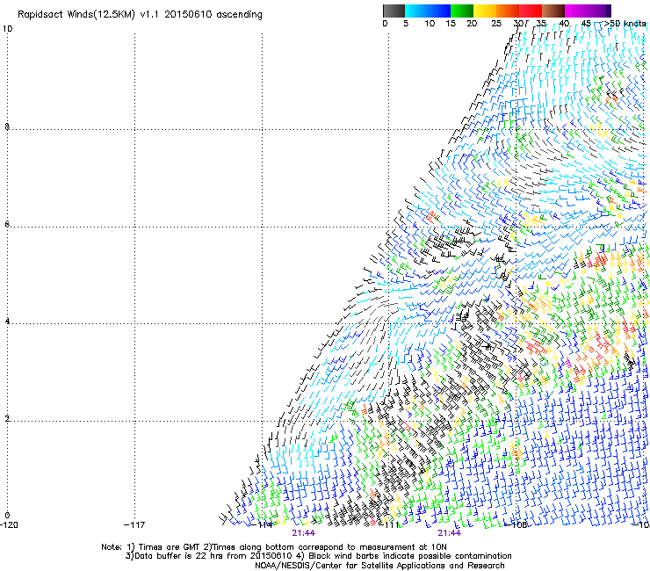Click the latitude axis label '4'
Screen dimensions: 650x571
pyautogui.click(x=7, y=322)
